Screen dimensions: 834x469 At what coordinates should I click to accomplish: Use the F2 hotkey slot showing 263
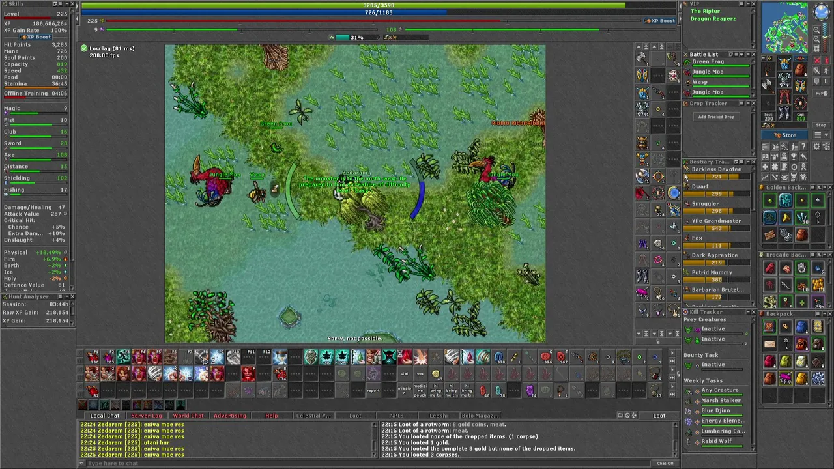pos(108,356)
